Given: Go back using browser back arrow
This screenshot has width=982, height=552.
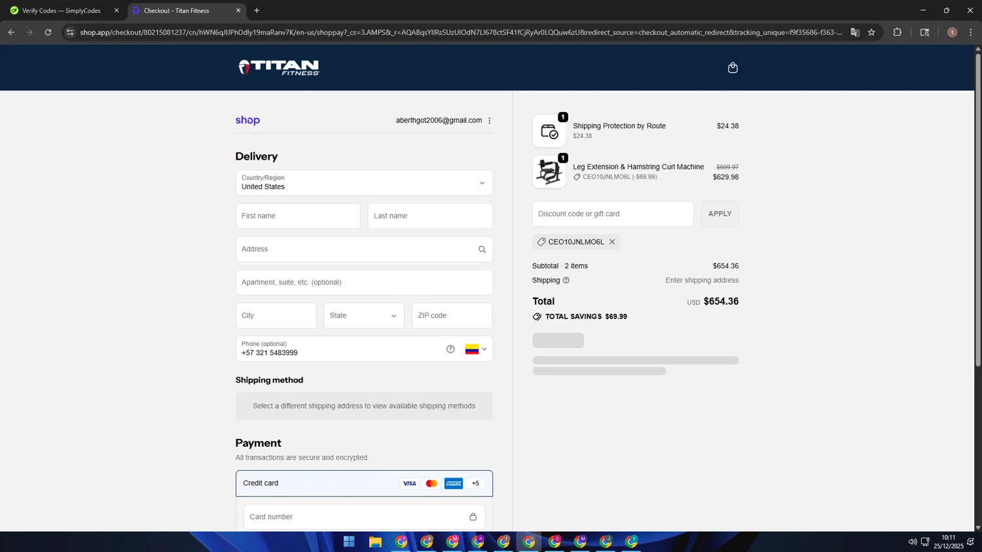Looking at the screenshot, I should [x=11, y=32].
